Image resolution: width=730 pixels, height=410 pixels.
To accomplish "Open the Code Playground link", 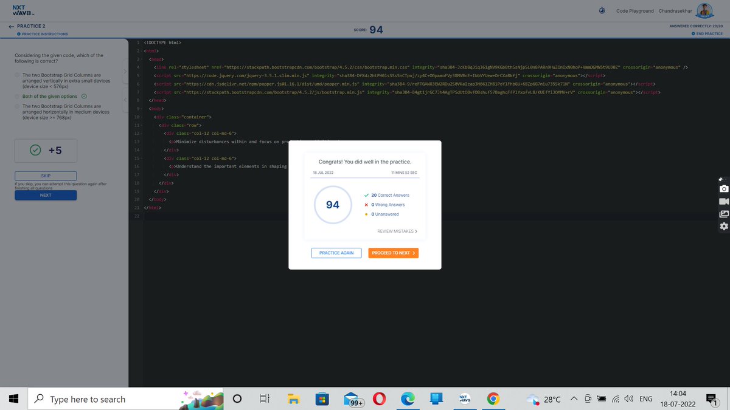I will [634, 11].
